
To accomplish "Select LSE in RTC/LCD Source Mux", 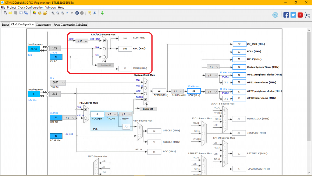I will click(x=104, y=49).
